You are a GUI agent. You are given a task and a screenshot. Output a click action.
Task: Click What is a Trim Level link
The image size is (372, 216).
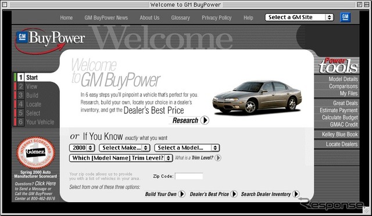(194, 158)
